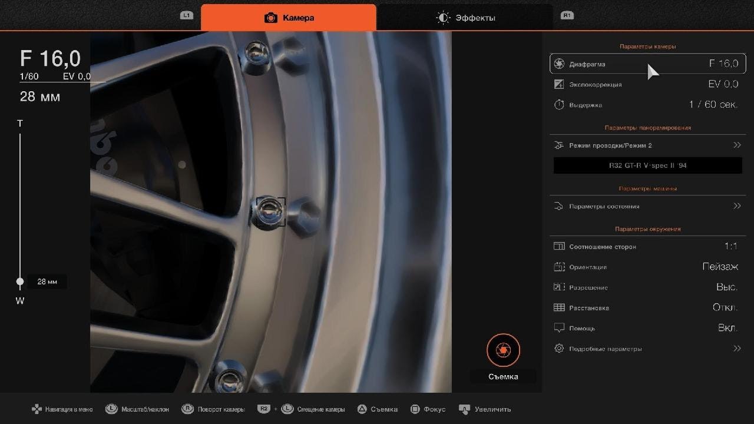754x424 pixels.
Task: Click the R1 shoulder button indicator
Action: [x=567, y=15]
